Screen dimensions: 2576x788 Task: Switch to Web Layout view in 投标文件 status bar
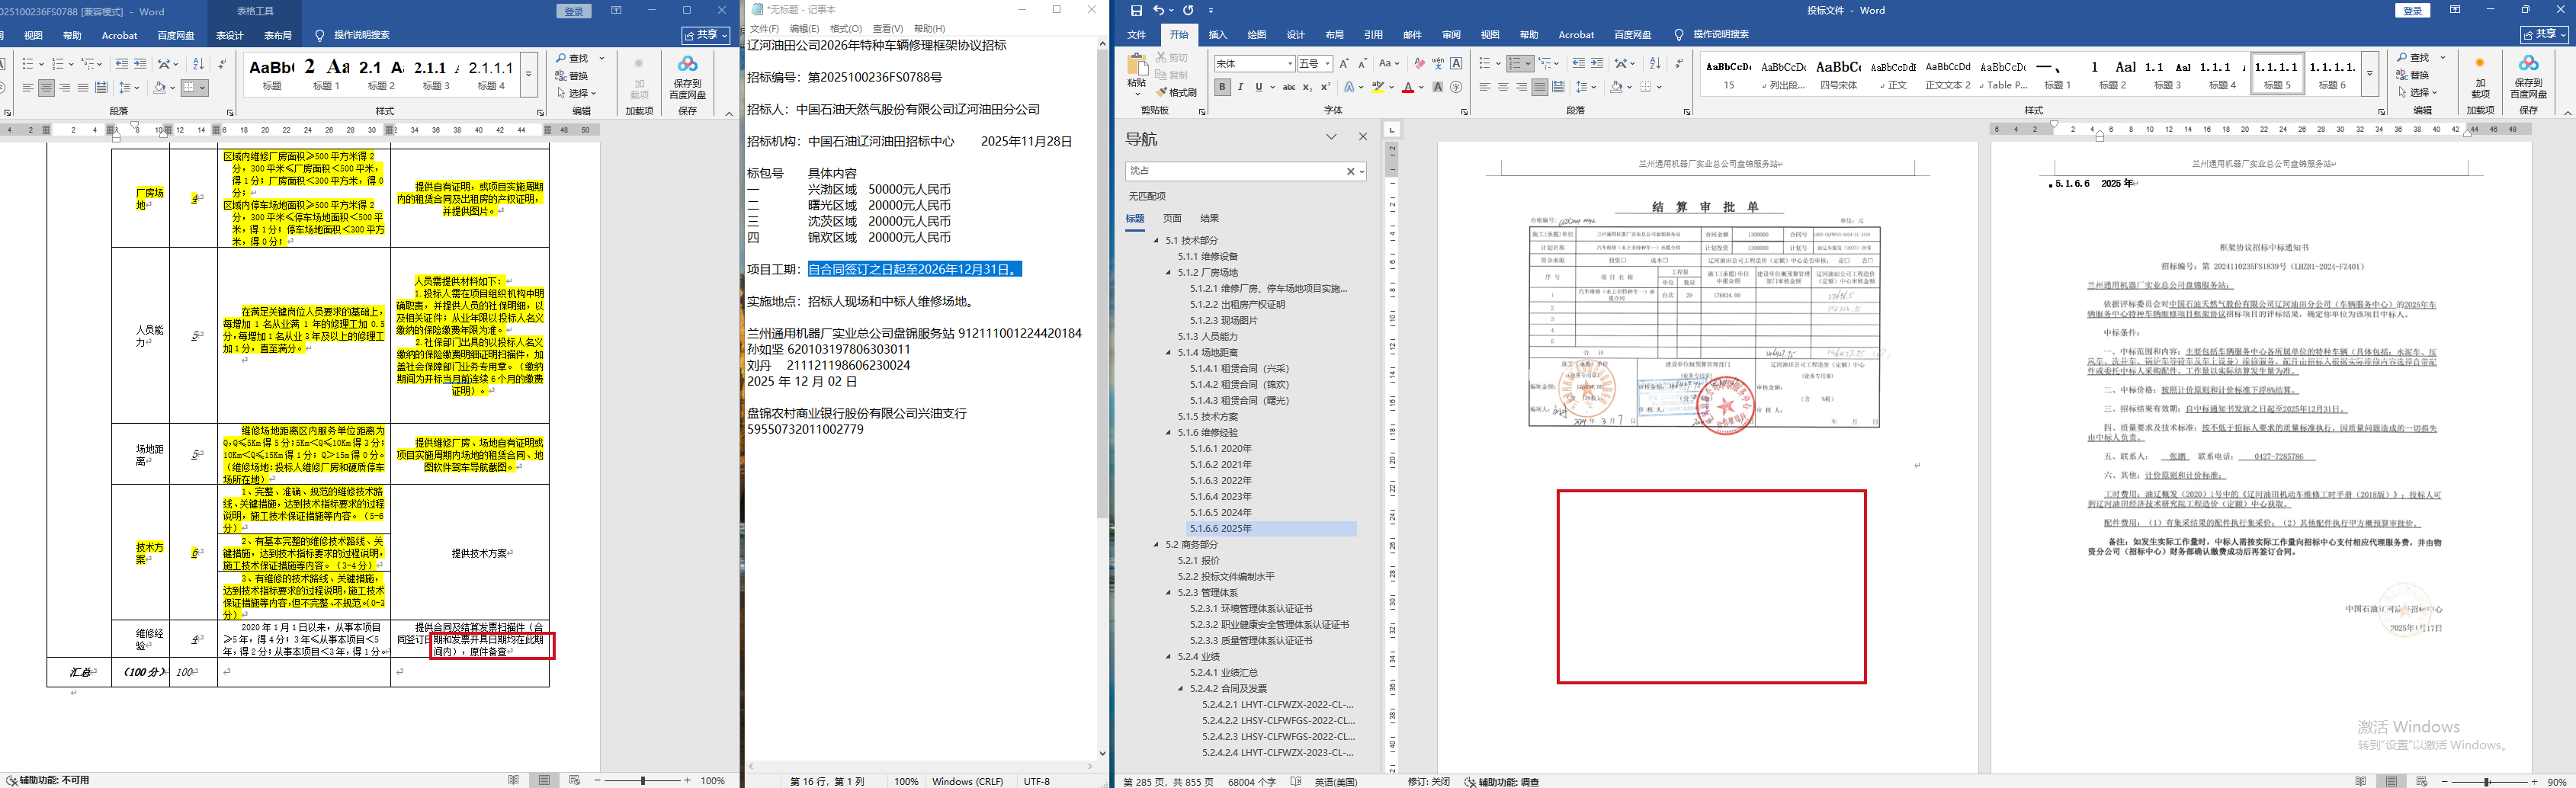(x=2421, y=781)
